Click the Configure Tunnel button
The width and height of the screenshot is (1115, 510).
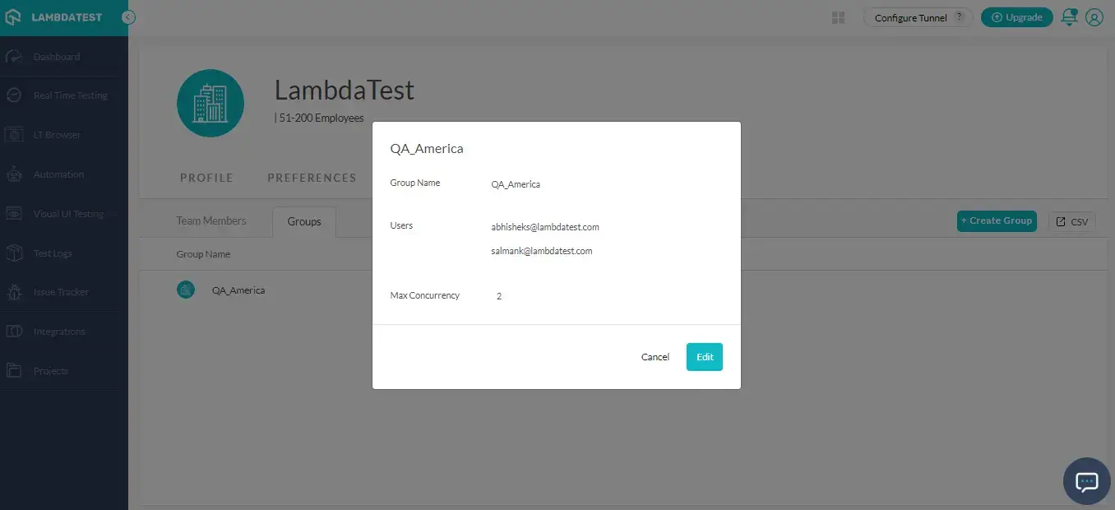tap(917, 17)
